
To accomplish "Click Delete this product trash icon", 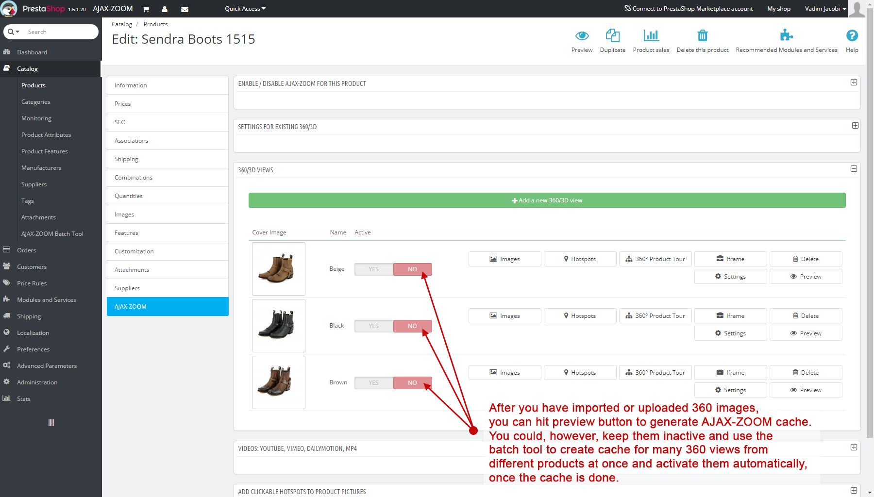I will point(703,35).
